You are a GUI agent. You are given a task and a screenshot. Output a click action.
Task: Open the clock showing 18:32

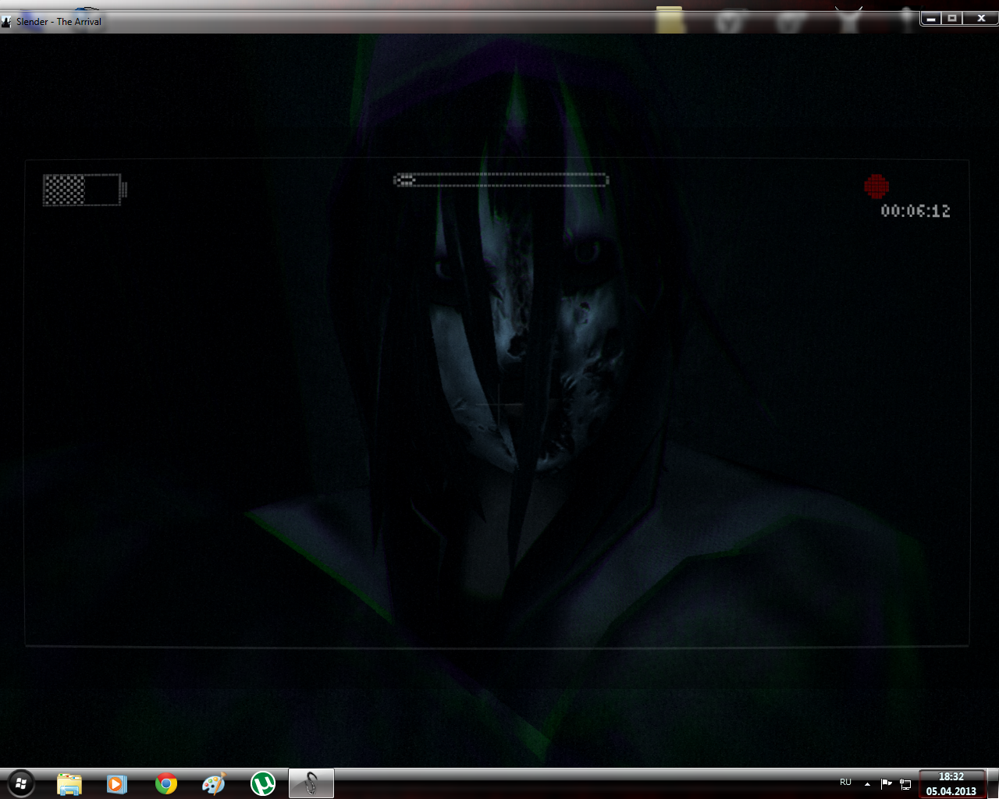[951, 783]
